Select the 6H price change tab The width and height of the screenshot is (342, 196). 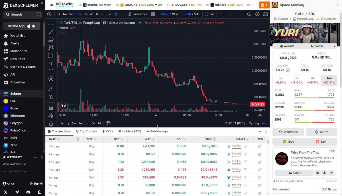click(x=313, y=81)
